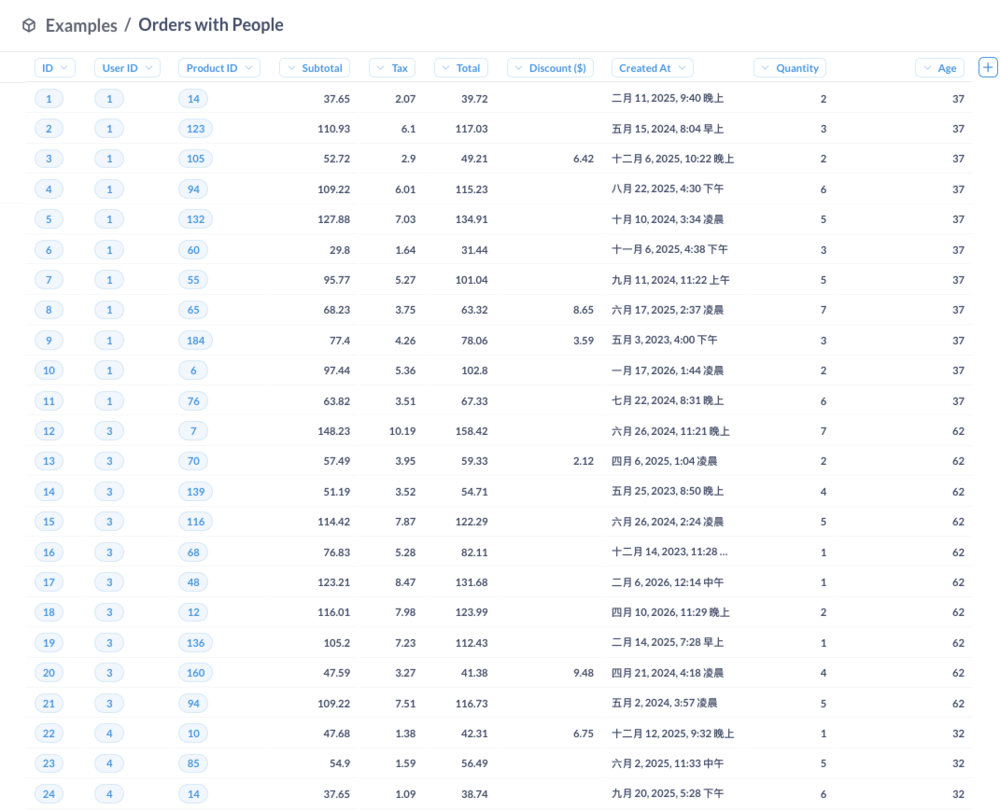Click date 八月 22, 2025, 4:30 下午
The width and height of the screenshot is (1000, 811).
[x=667, y=189]
